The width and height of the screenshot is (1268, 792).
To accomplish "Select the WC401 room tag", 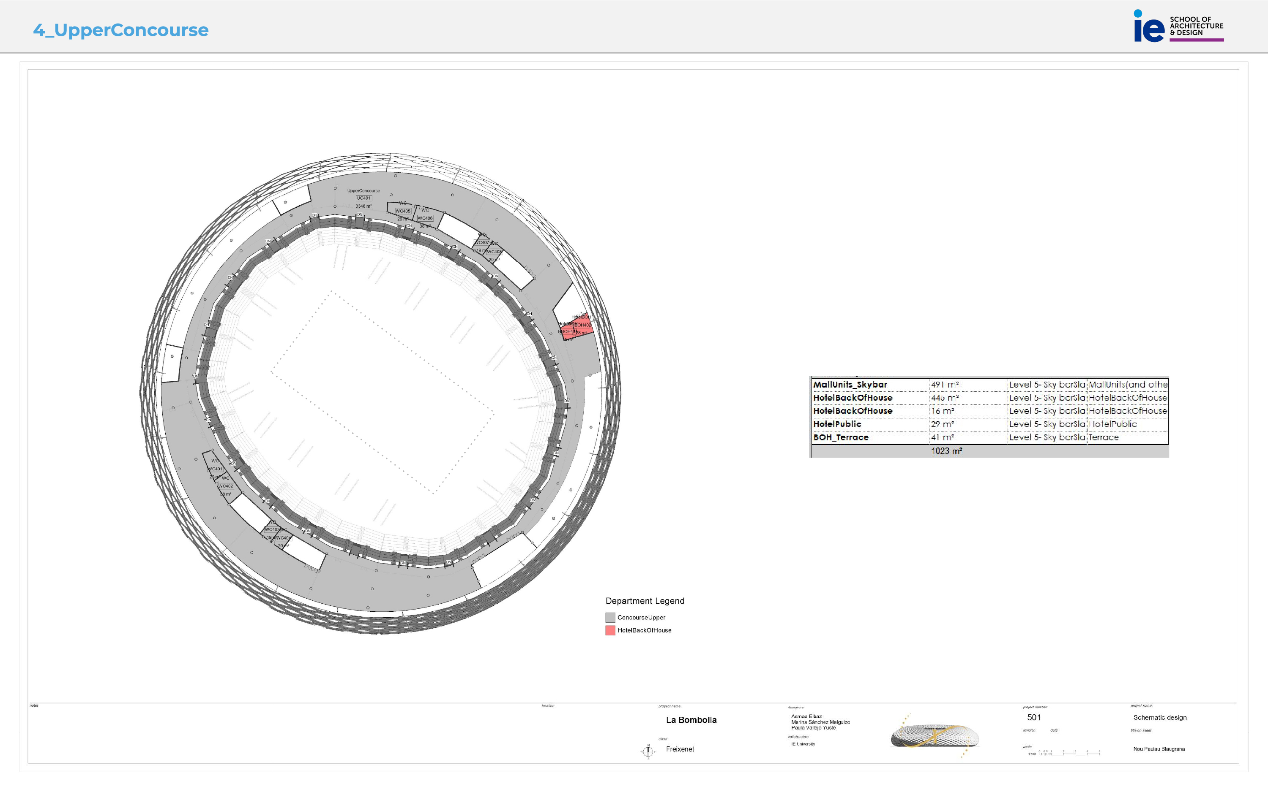I will tap(215, 469).
